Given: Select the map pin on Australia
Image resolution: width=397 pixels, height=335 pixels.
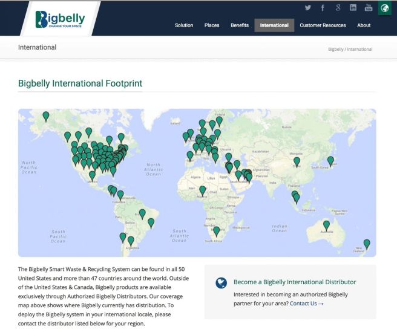Looking at the screenshot, I should pyautogui.click(x=326, y=225).
